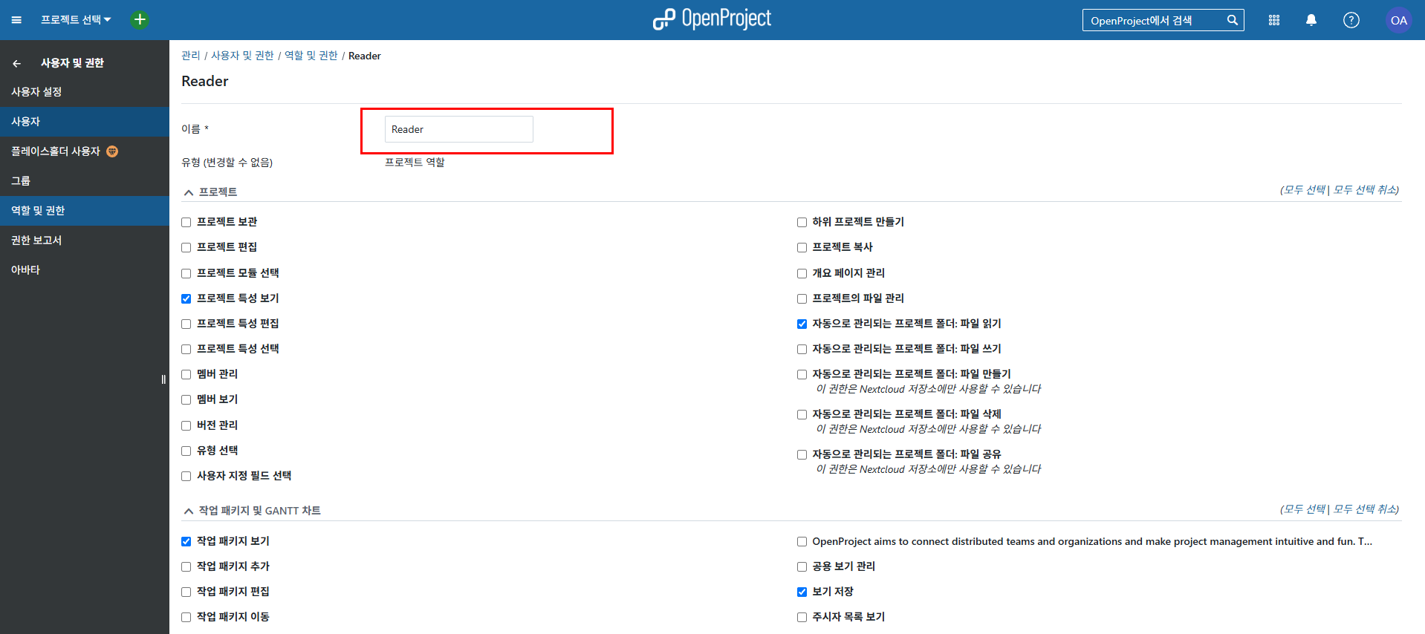Check the 작업 패키지 편집 checkbox
1425x634 pixels.
(186, 592)
